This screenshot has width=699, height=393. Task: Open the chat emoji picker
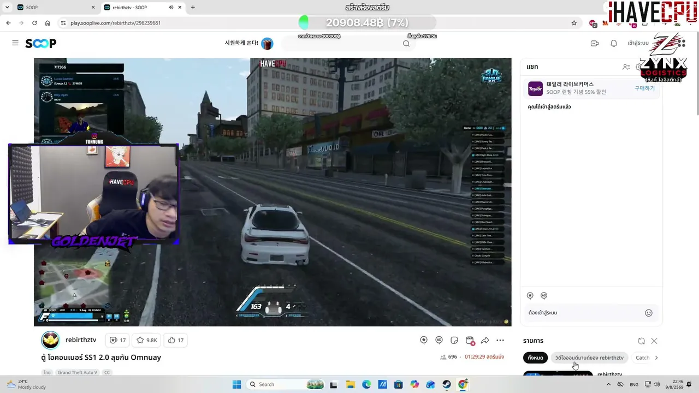click(649, 313)
